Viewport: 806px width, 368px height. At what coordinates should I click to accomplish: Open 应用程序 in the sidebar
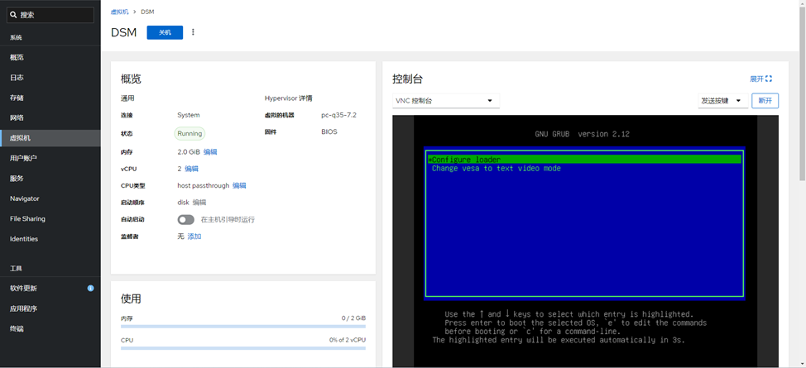pos(50,308)
